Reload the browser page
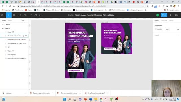 point(10,6)
